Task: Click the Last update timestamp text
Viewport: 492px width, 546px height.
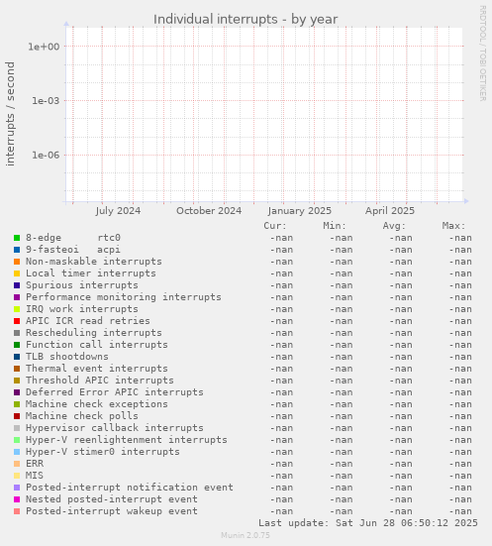Action: [368, 523]
